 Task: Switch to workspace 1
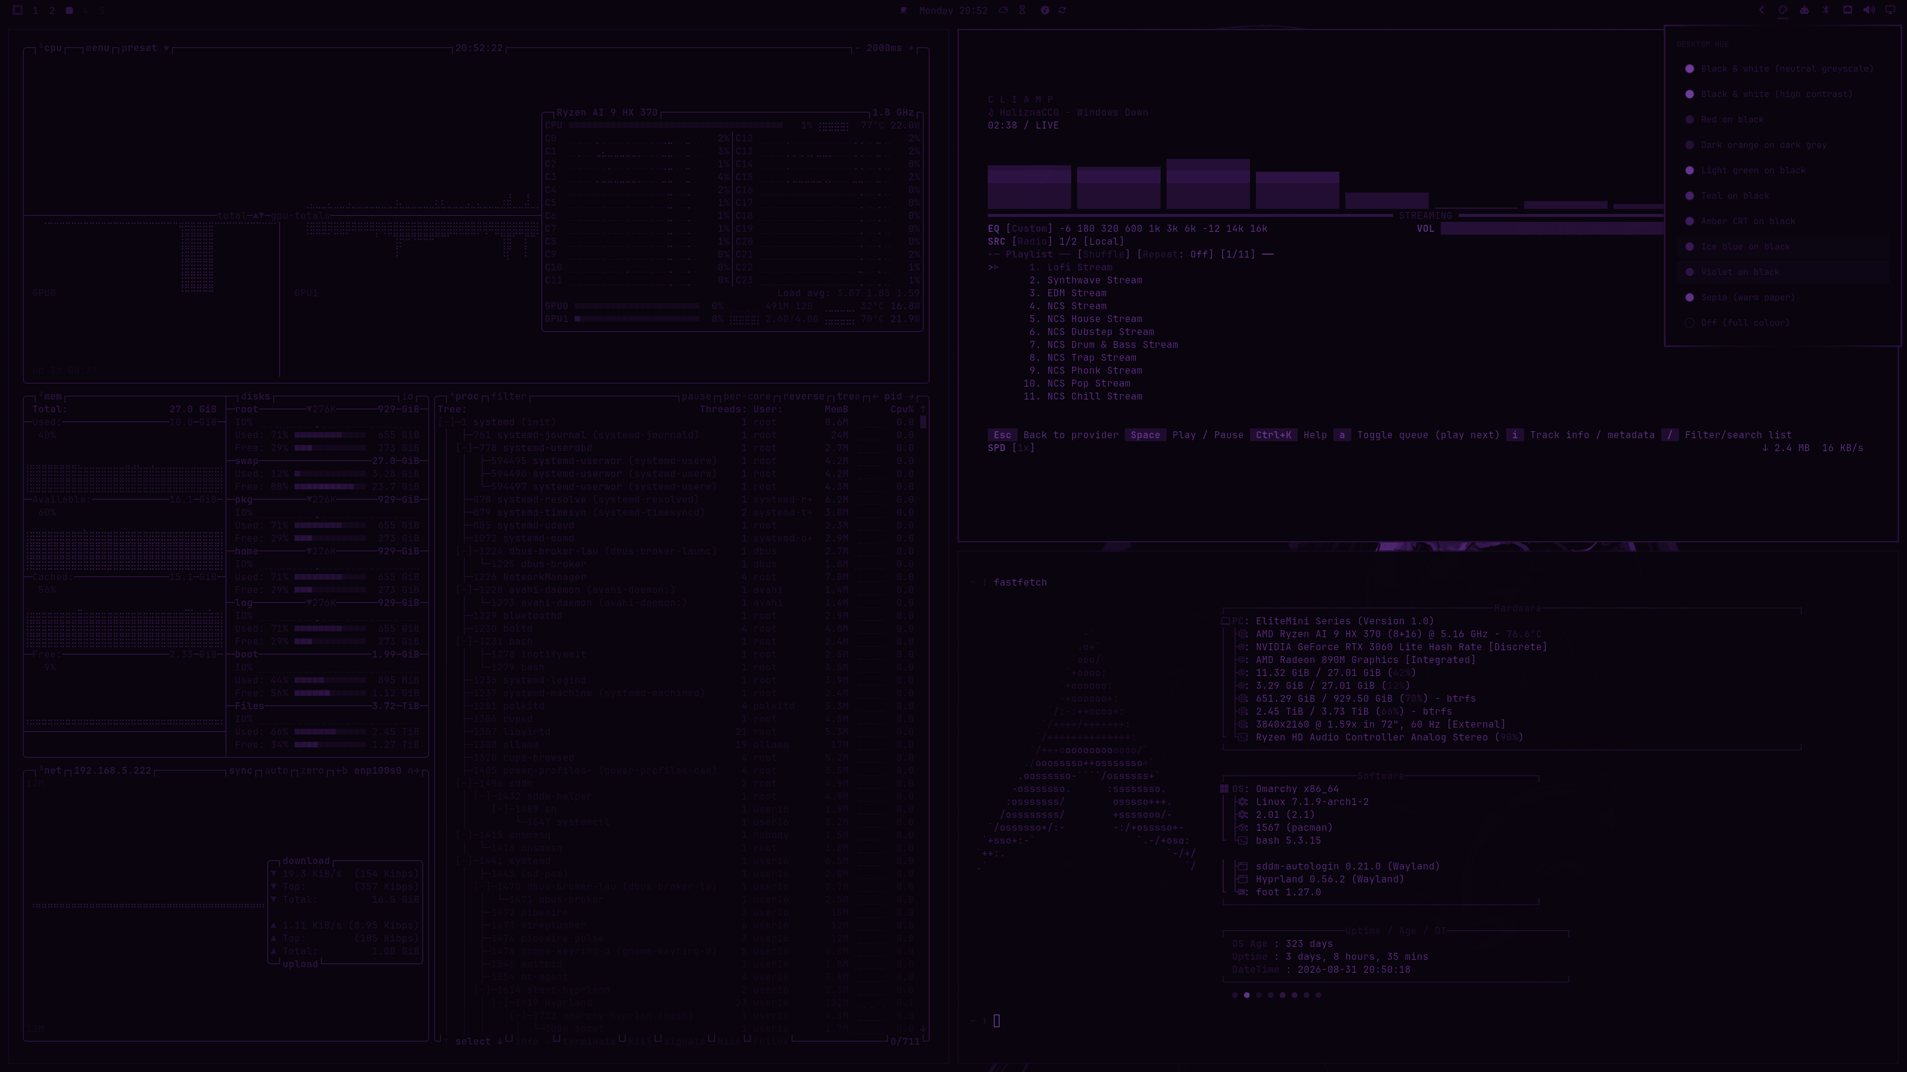36,10
